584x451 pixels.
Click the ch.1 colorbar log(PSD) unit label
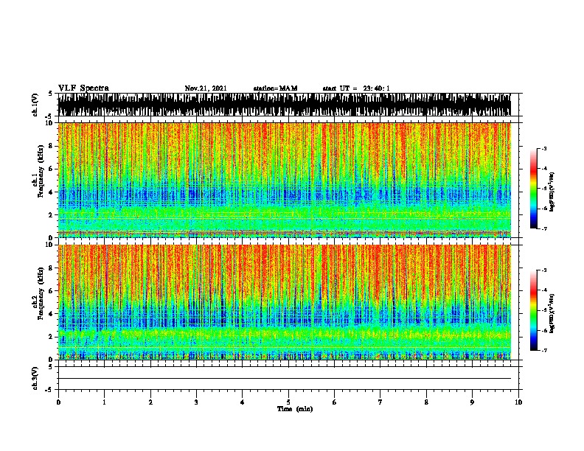pyautogui.click(x=552, y=192)
